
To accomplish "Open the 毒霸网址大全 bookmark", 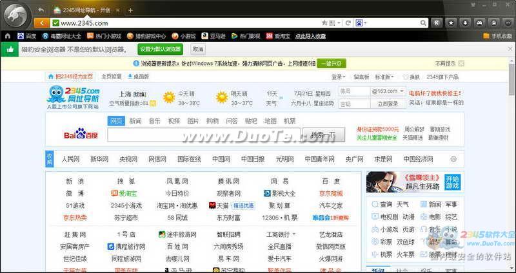I will click(x=61, y=36).
